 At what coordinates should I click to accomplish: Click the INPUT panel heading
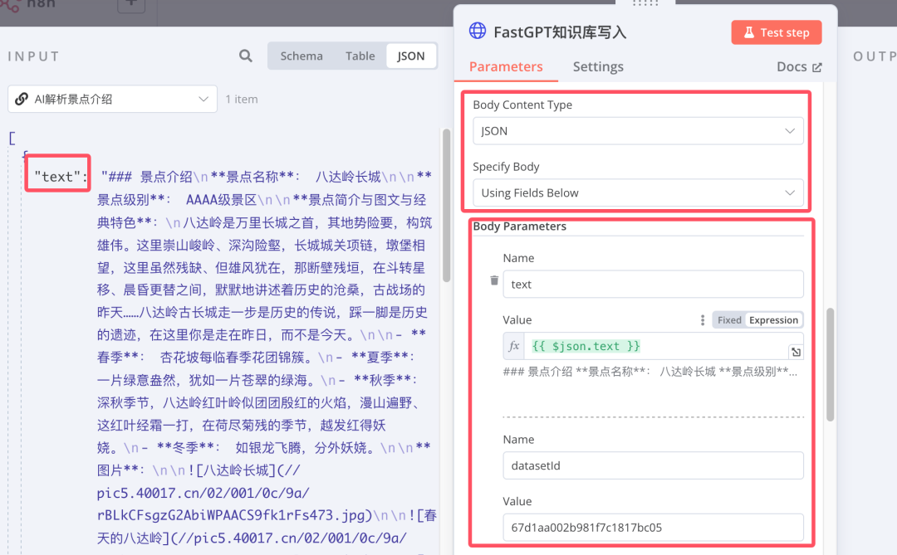34,56
